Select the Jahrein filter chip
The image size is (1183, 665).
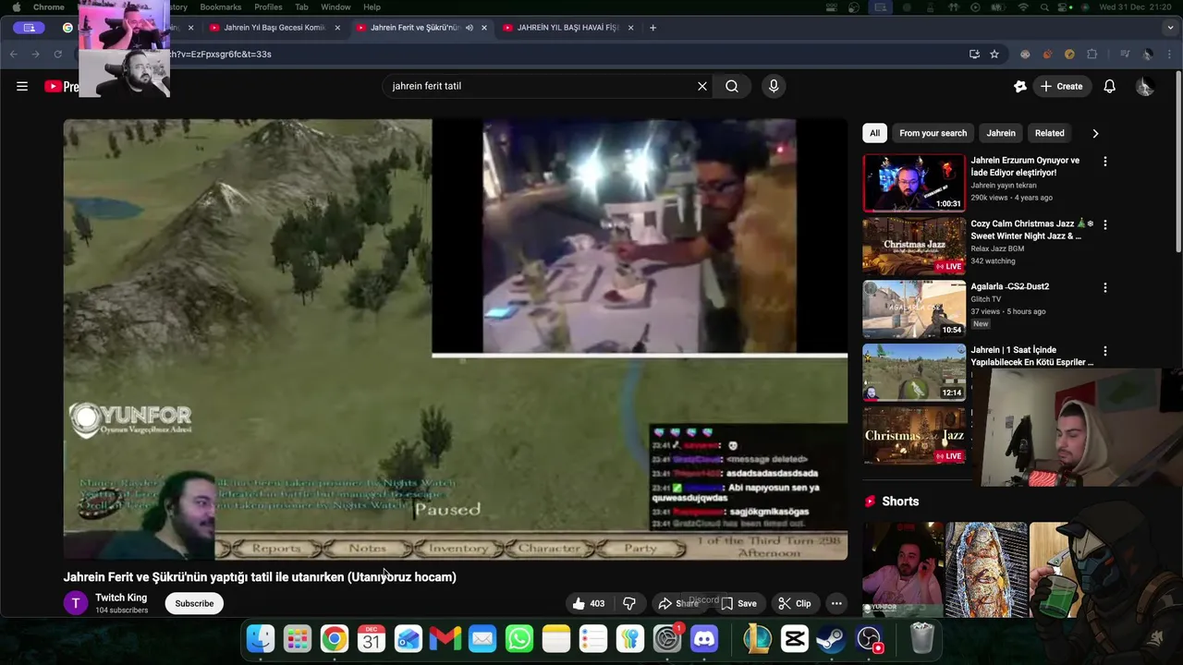[x=1001, y=133]
